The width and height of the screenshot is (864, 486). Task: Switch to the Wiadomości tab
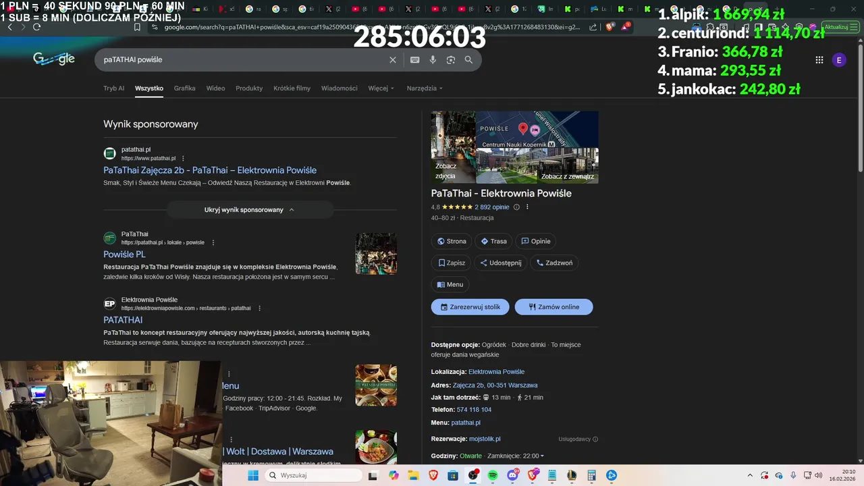339,88
